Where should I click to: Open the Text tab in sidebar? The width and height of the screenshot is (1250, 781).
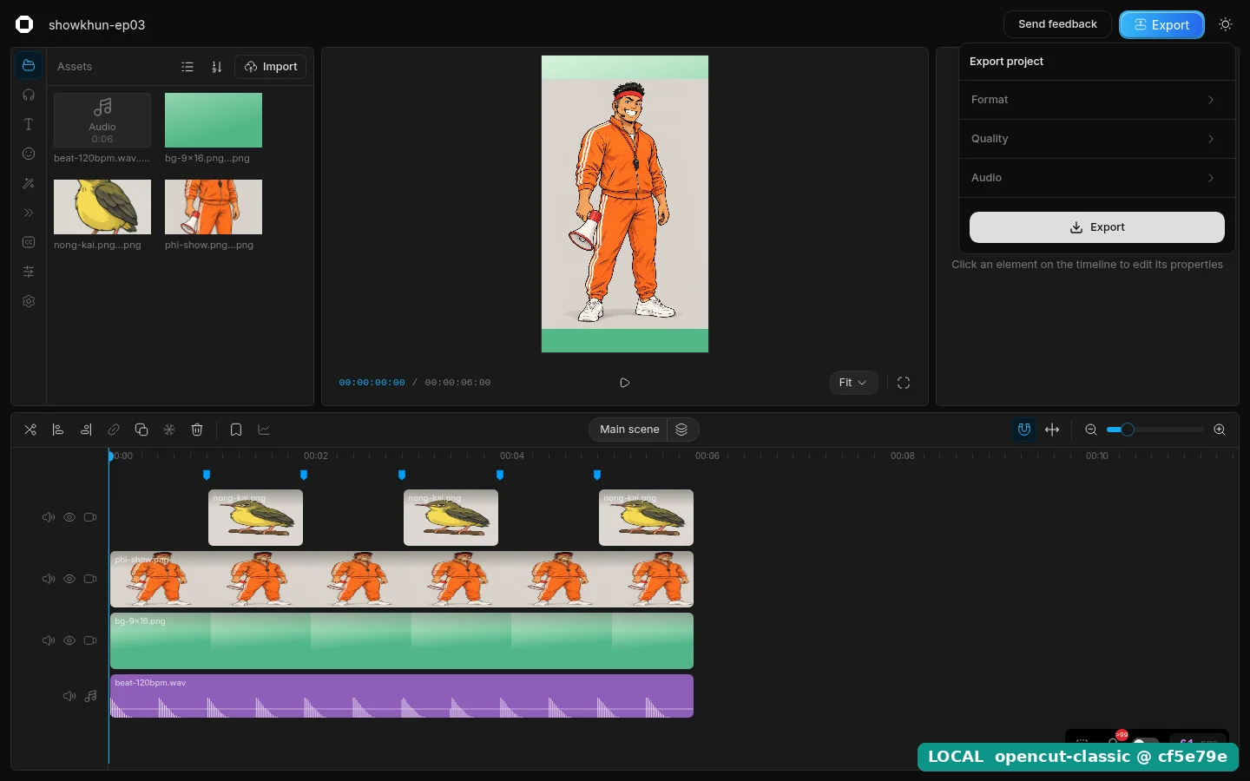pyautogui.click(x=29, y=125)
